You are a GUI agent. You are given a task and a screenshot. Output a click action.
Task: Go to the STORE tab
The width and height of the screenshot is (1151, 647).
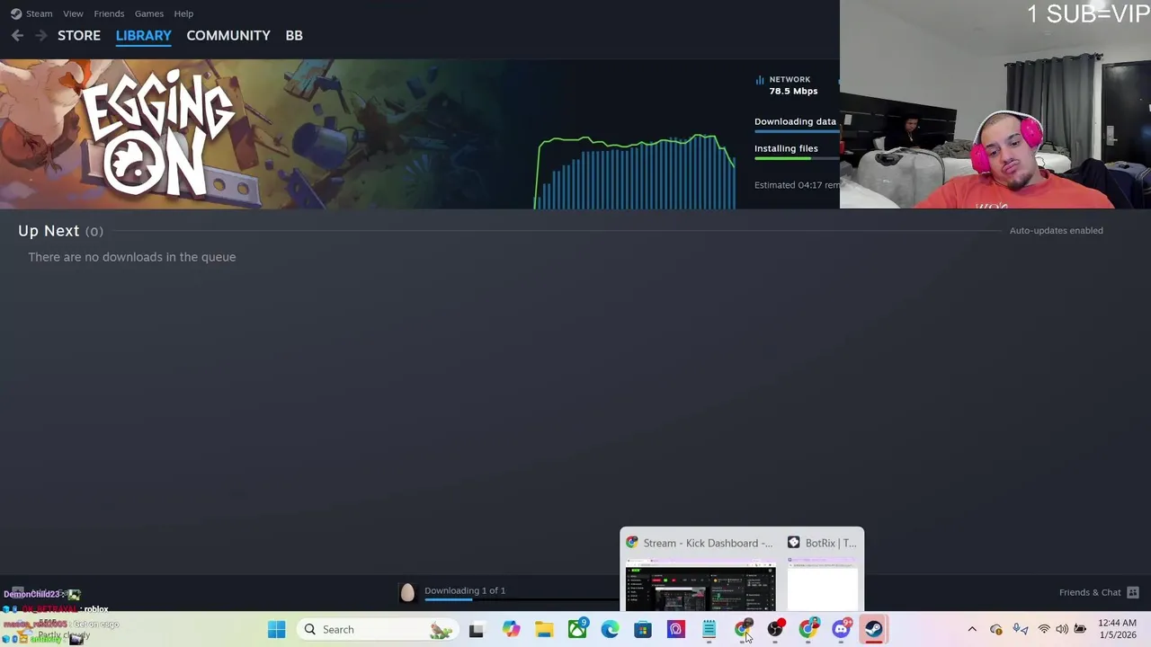(79, 35)
